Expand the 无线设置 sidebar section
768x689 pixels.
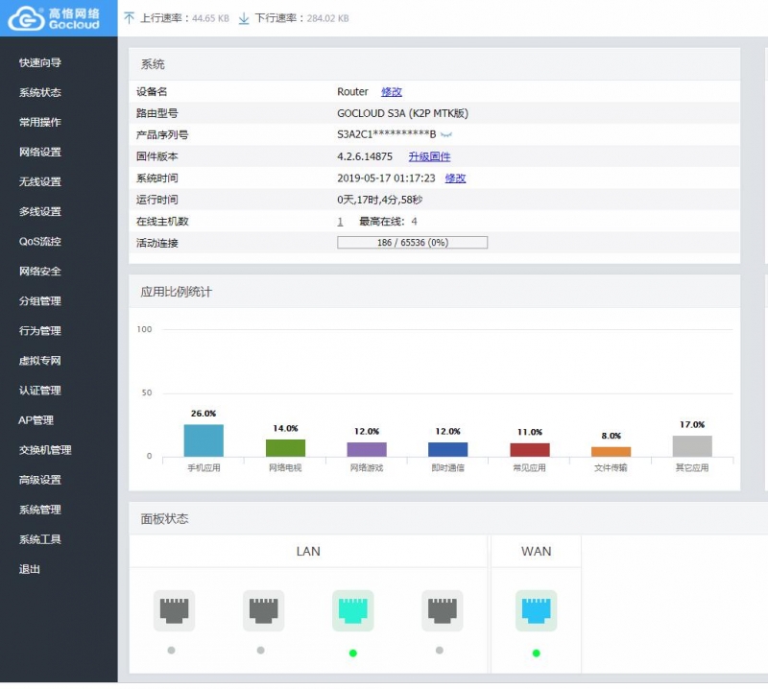40,181
